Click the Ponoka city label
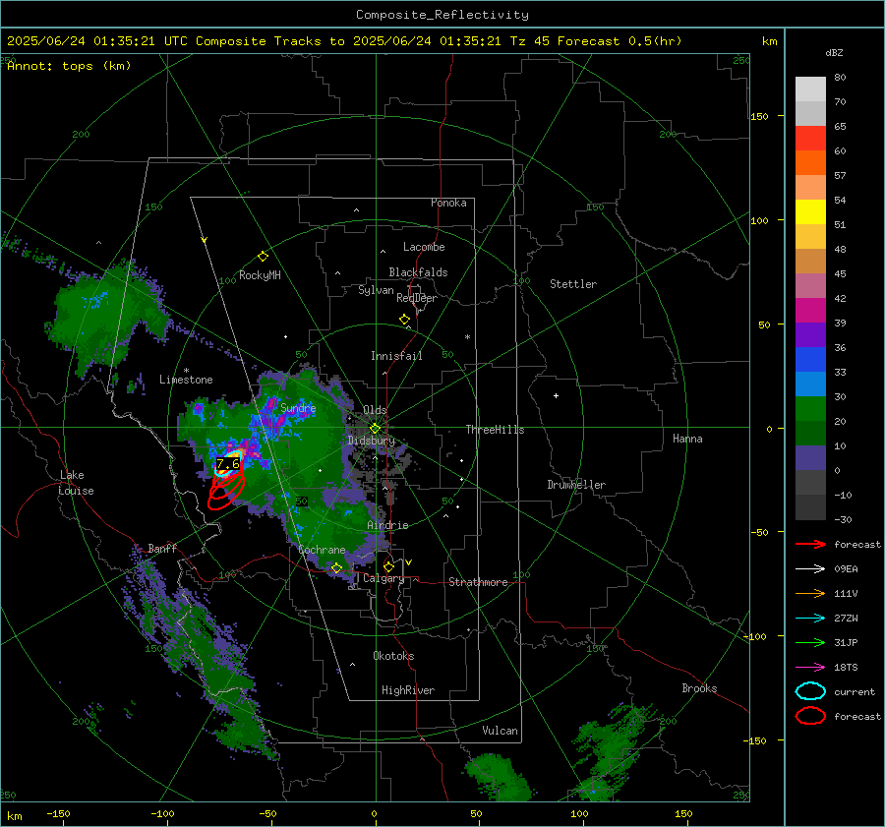885x827 pixels. pyautogui.click(x=448, y=203)
